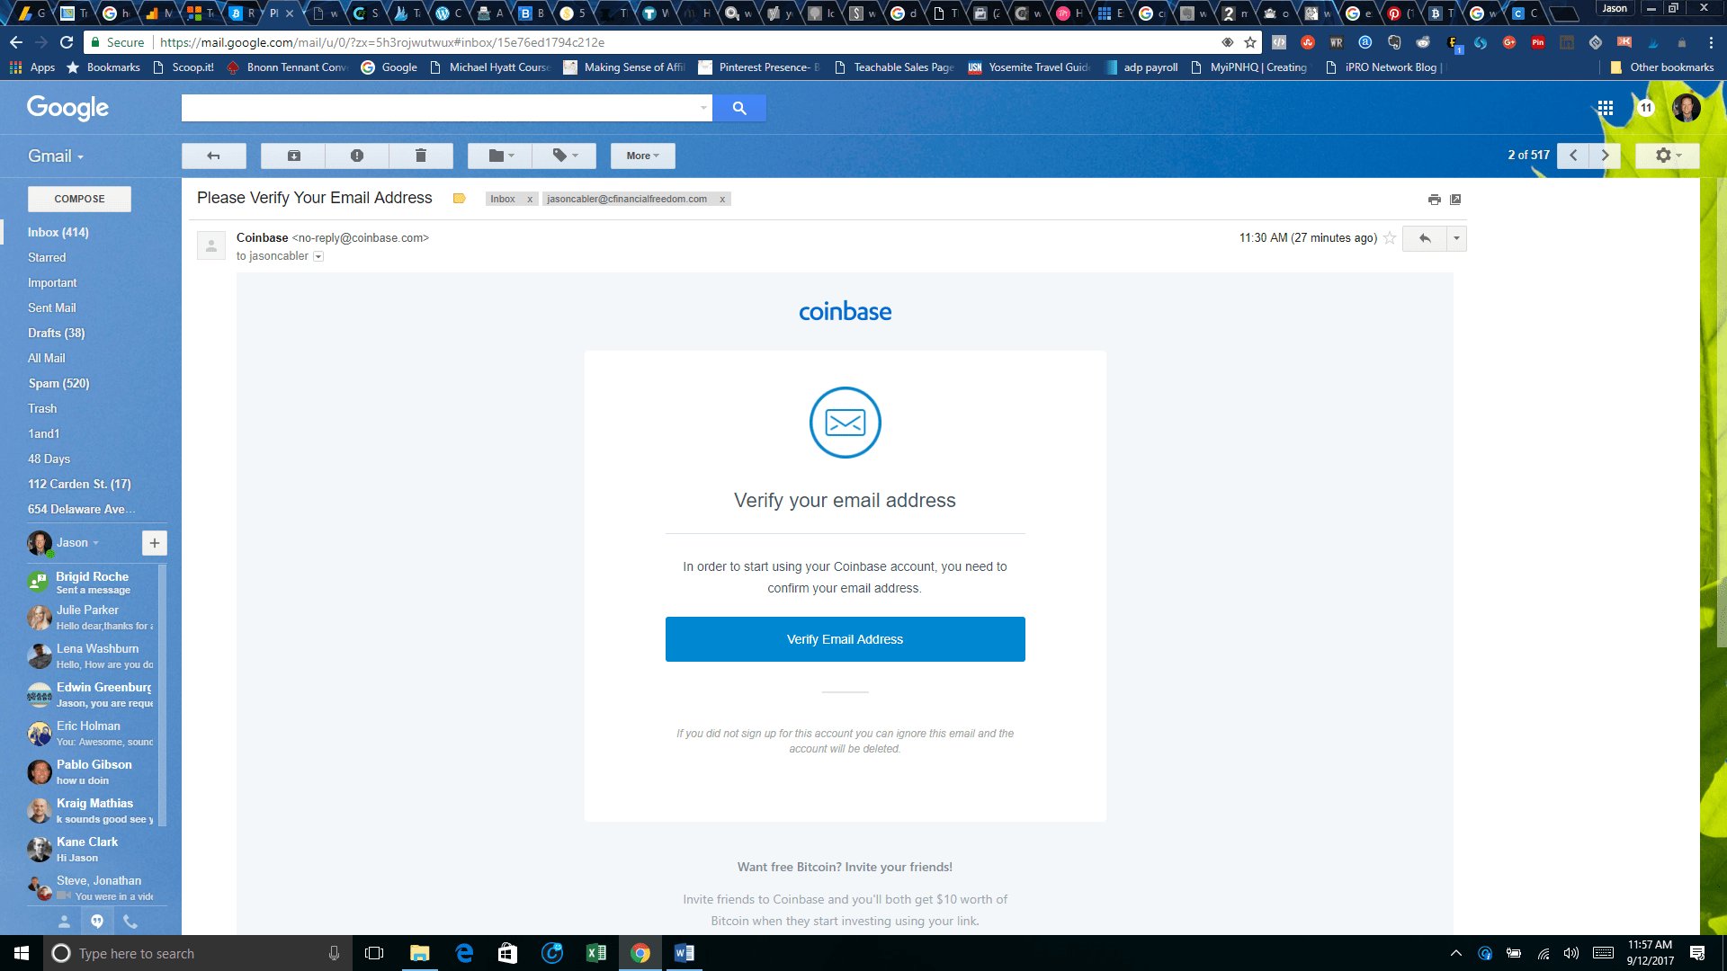Open the Move to folder dropdown
Viewport: 1727px width, 971px height.
coord(500,156)
